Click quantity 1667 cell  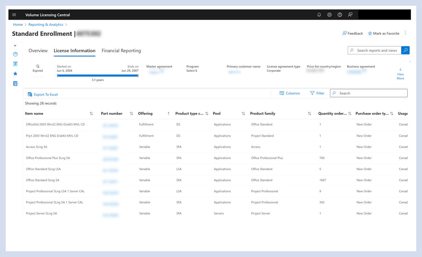(x=323, y=180)
